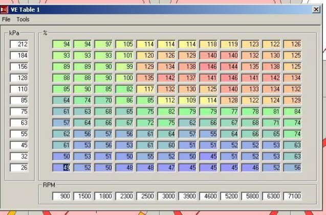This screenshot has width=326, height=215.
Task: Click the 2300 RPM bin field
Action: (x=124, y=196)
